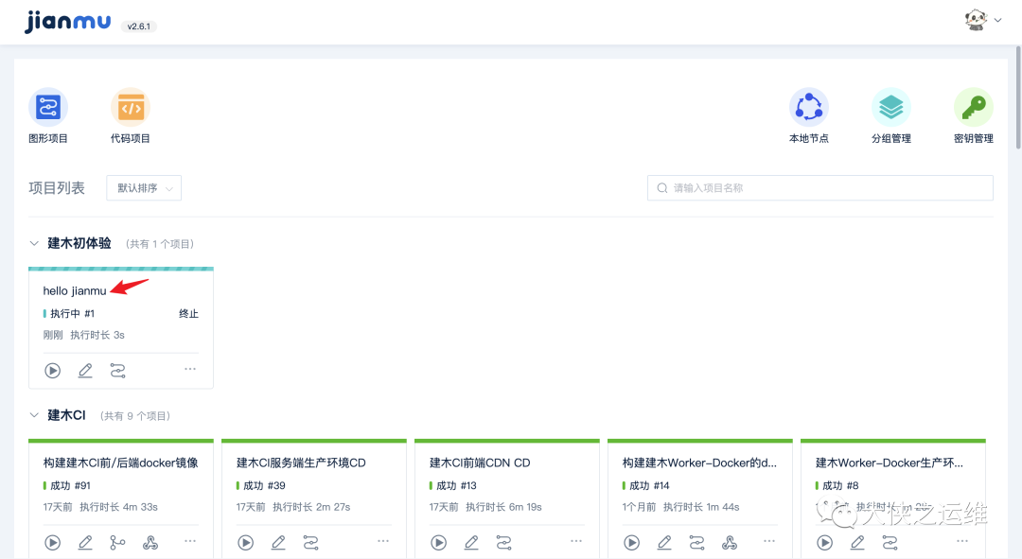This screenshot has width=1022, height=559.
Task: Open 建木CI服务端生产环境CD project title
Action: 301,463
